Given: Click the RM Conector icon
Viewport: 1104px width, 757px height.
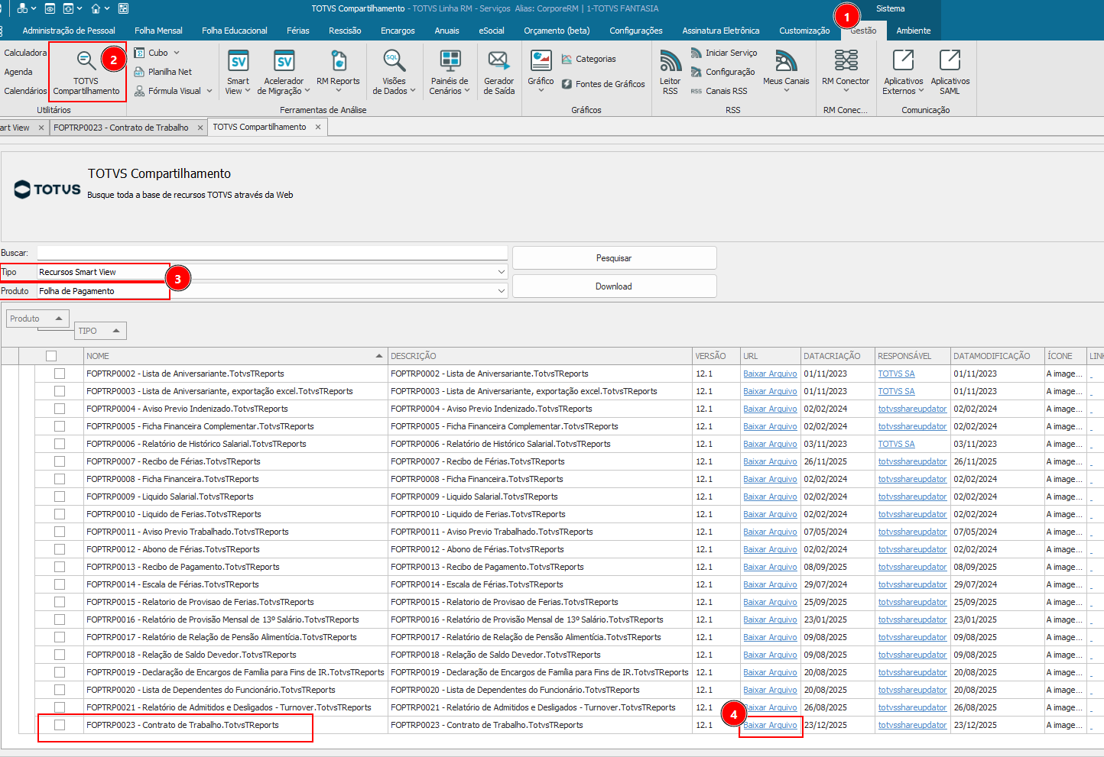Looking at the screenshot, I should [846, 61].
